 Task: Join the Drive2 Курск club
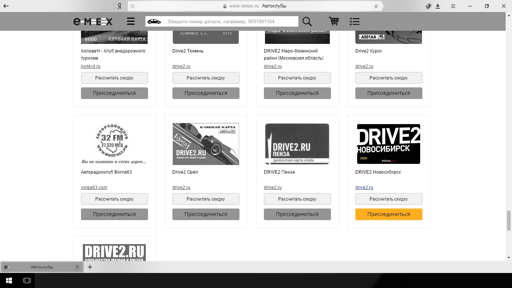tap(389, 93)
